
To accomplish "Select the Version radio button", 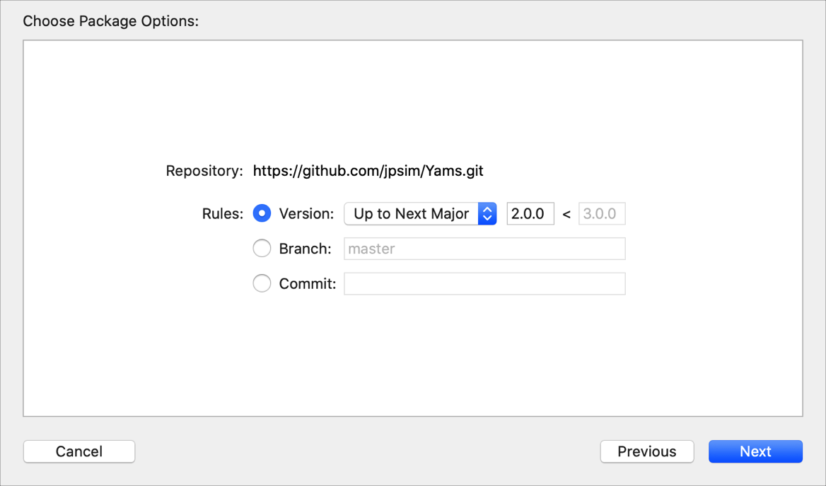I will [262, 213].
